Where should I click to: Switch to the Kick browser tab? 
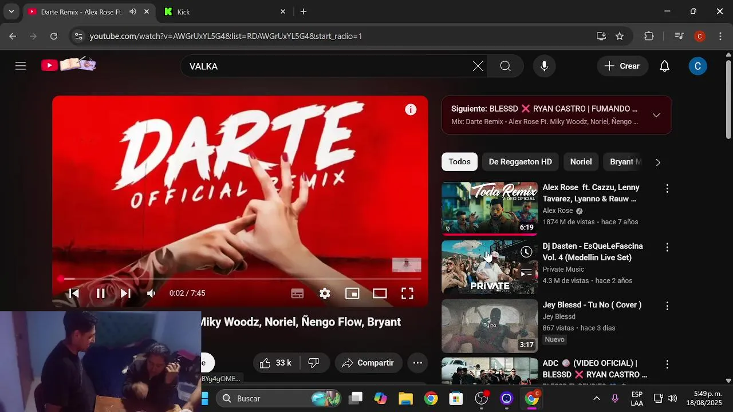[223, 11]
